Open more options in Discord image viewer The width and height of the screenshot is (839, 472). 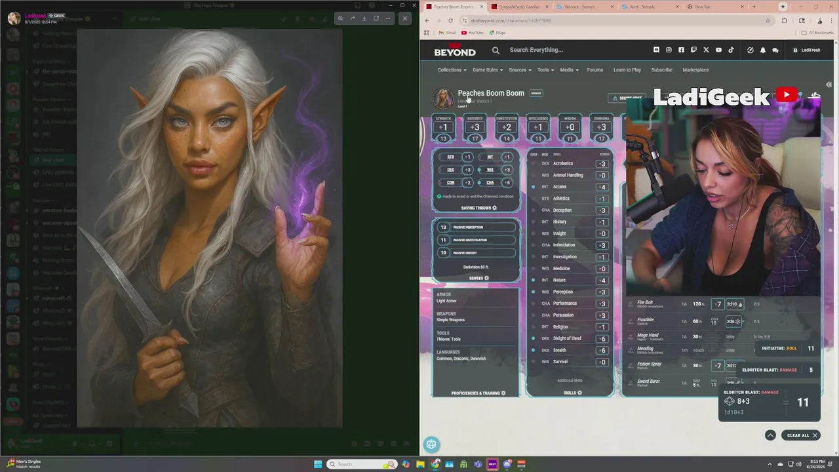click(388, 18)
